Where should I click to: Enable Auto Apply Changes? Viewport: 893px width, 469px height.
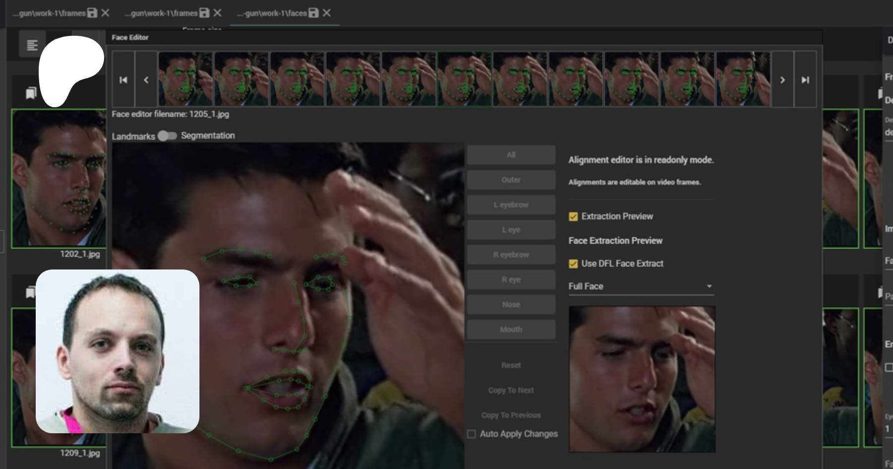click(471, 434)
